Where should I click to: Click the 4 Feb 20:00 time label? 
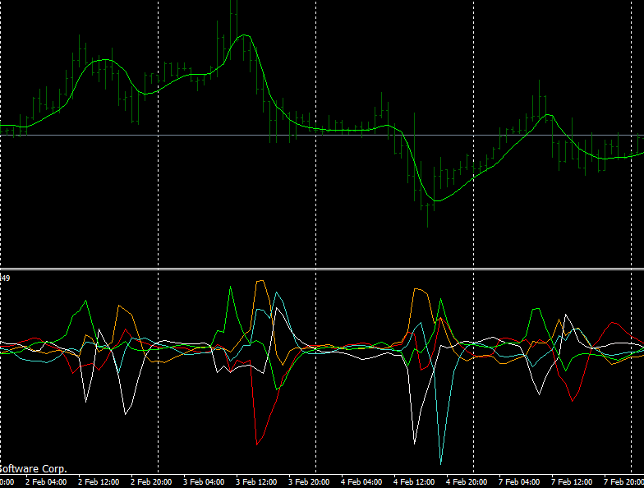[x=467, y=481]
